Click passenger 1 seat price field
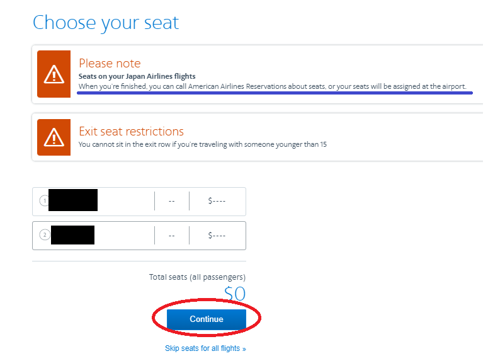The width and height of the screenshot is (488, 356). coord(217,201)
